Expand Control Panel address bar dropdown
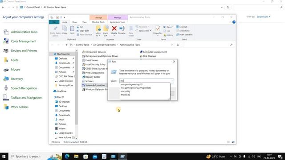This screenshot has width=285, height=160. coord(222,7)
